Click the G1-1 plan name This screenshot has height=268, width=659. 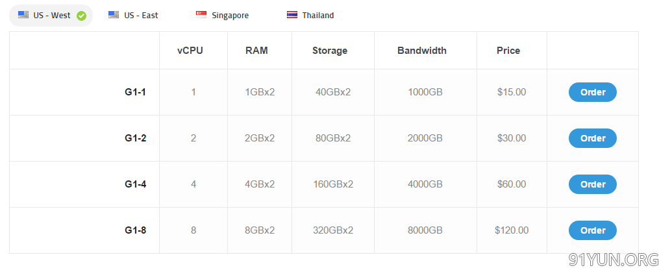tap(135, 92)
